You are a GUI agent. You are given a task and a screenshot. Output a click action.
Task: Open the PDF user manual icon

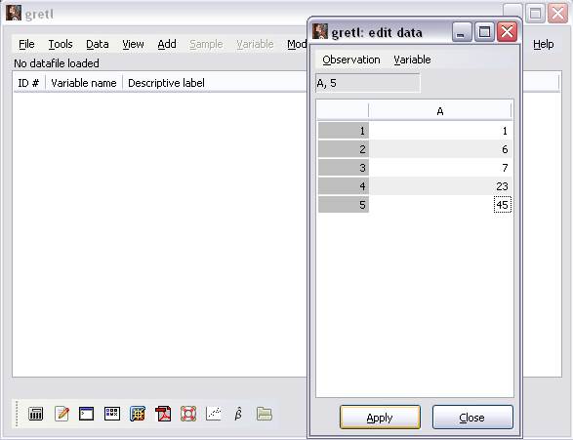(x=163, y=414)
